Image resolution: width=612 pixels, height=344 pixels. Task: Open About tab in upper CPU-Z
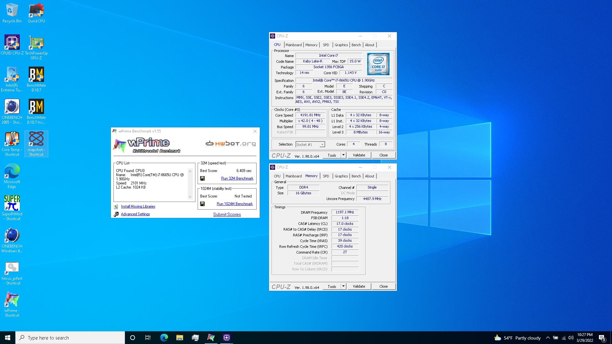click(x=370, y=45)
